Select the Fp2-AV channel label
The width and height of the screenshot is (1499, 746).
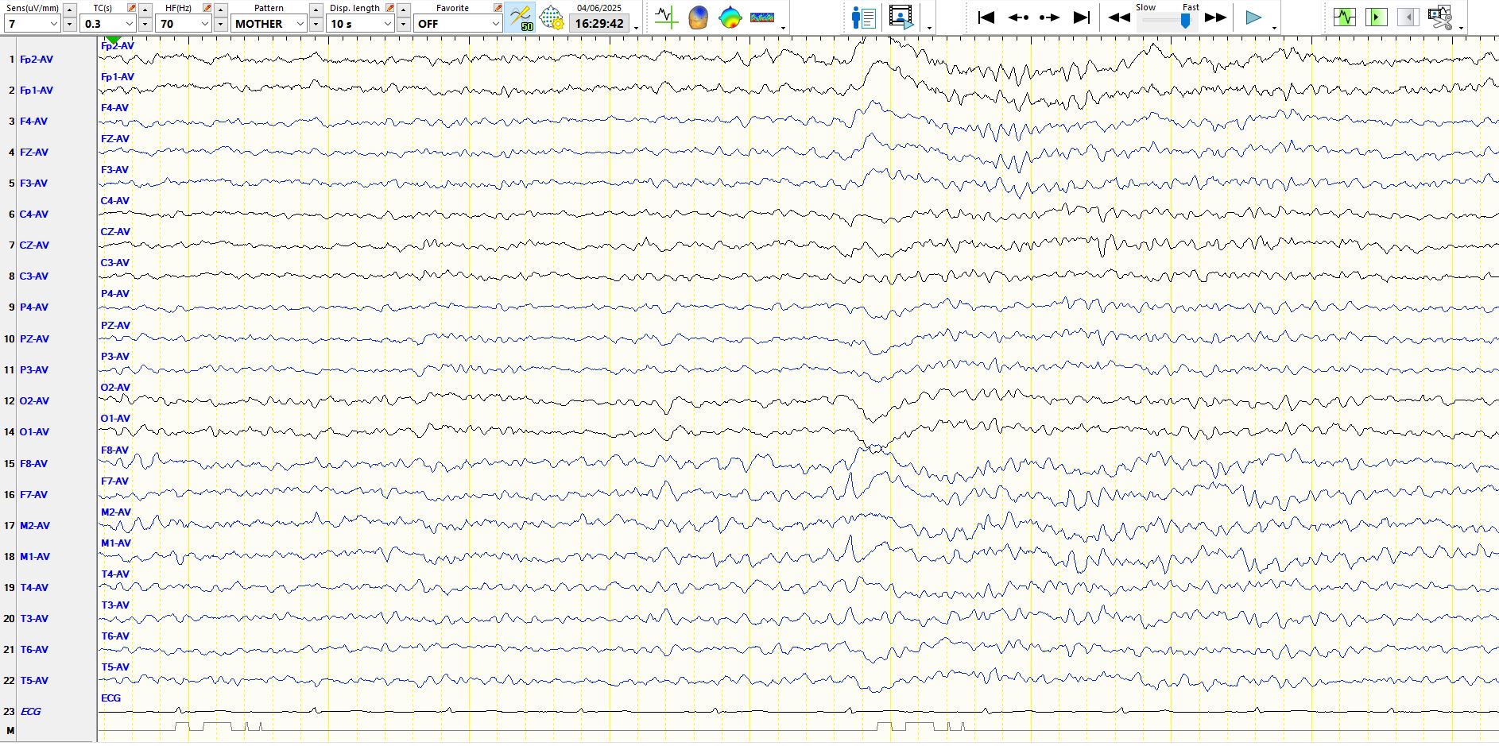tap(37, 60)
